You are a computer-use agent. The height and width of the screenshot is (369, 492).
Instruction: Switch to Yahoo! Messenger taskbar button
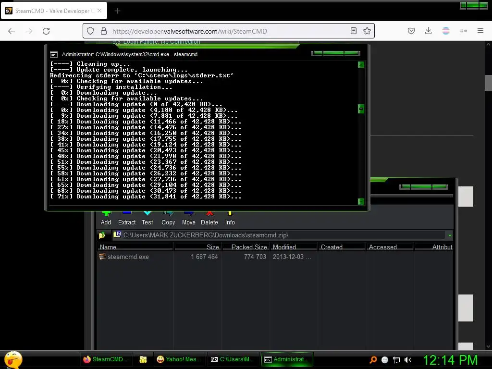[179, 359]
